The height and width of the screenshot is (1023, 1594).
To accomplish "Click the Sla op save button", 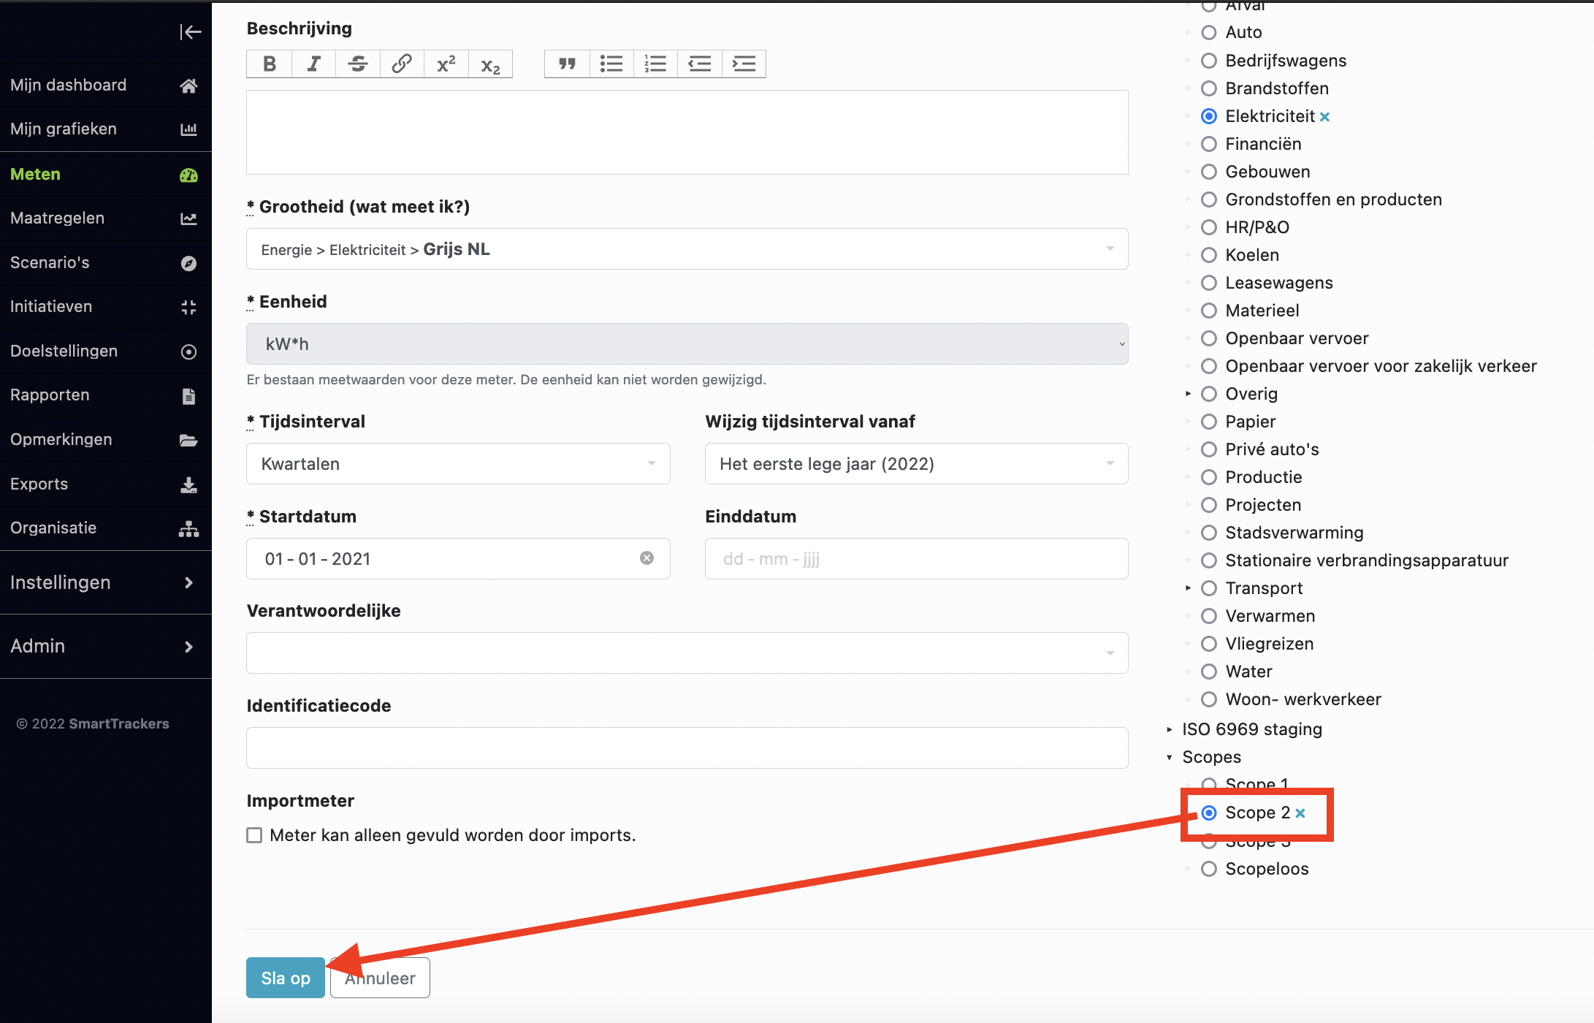I will 286,978.
